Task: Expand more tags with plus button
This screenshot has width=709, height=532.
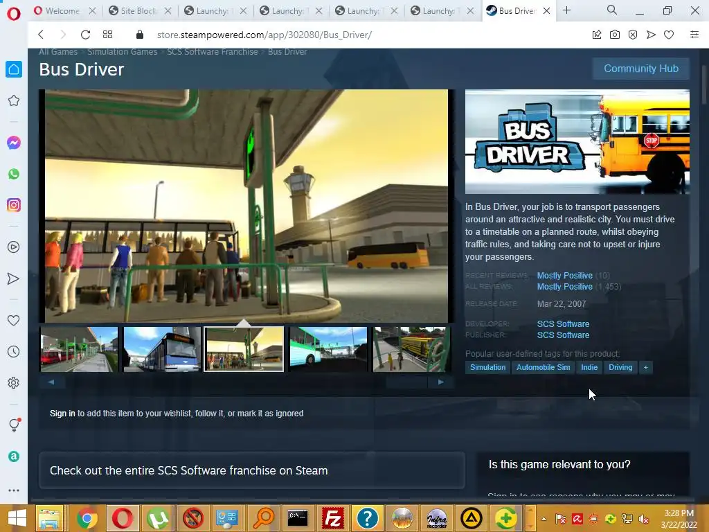Action: (646, 367)
